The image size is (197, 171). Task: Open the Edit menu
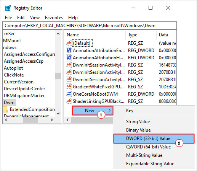point(21,18)
